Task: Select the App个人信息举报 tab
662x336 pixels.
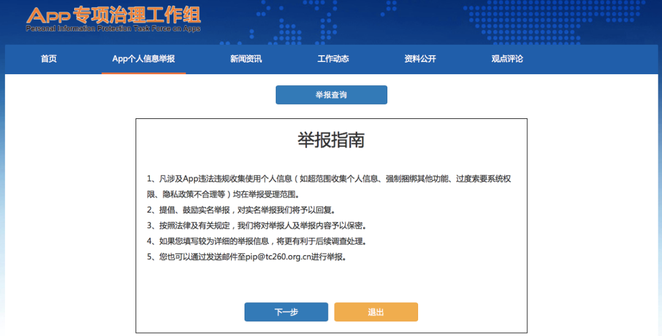Action: coord(143,59)
